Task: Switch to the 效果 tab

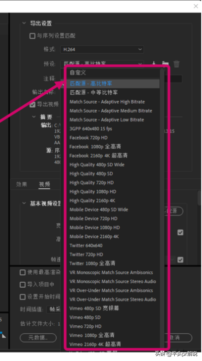Action: click(x=21, y=184)
